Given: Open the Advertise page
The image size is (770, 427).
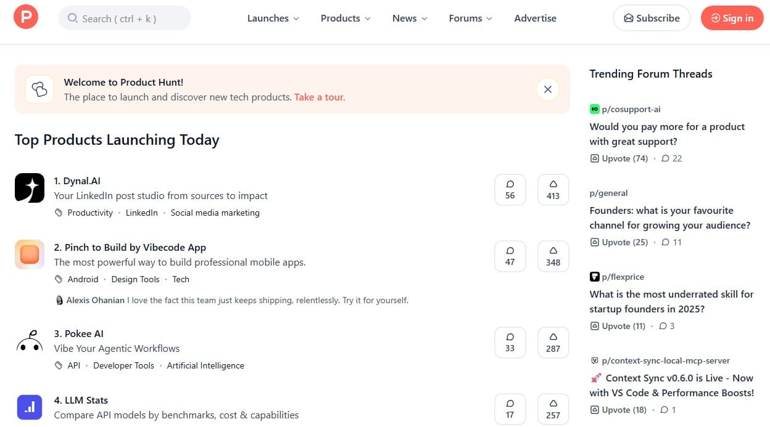Looking at the screenshot, I should coord(535,18).
